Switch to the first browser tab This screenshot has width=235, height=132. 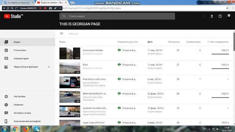pos(19,3)
